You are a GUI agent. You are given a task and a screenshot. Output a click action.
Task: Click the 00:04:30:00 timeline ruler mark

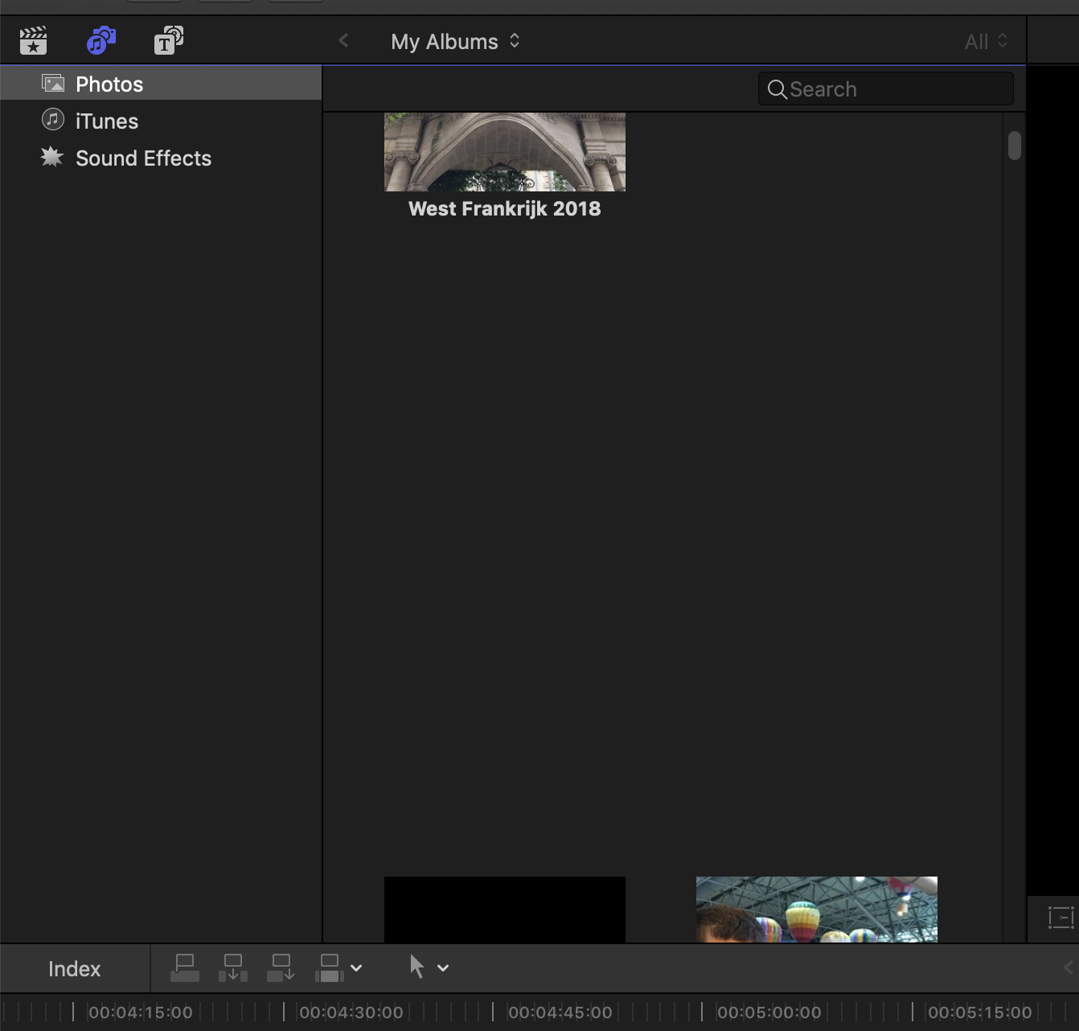point(351,1013)
